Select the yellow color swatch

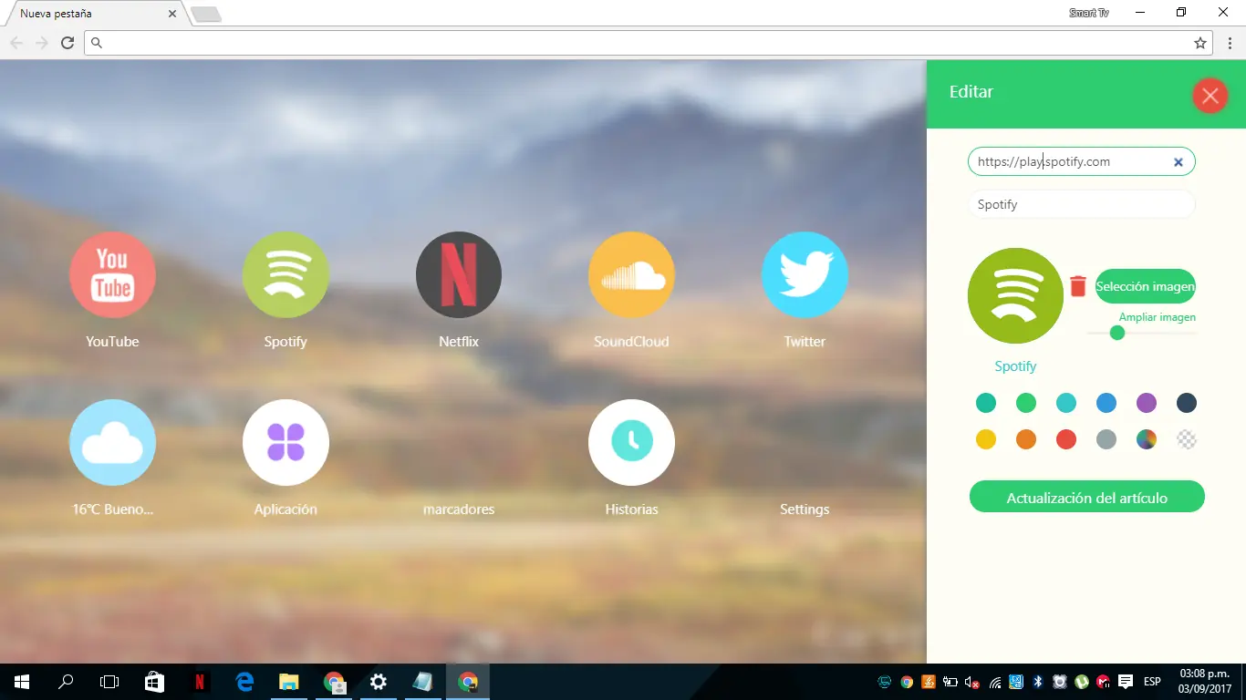click(985, 440)
